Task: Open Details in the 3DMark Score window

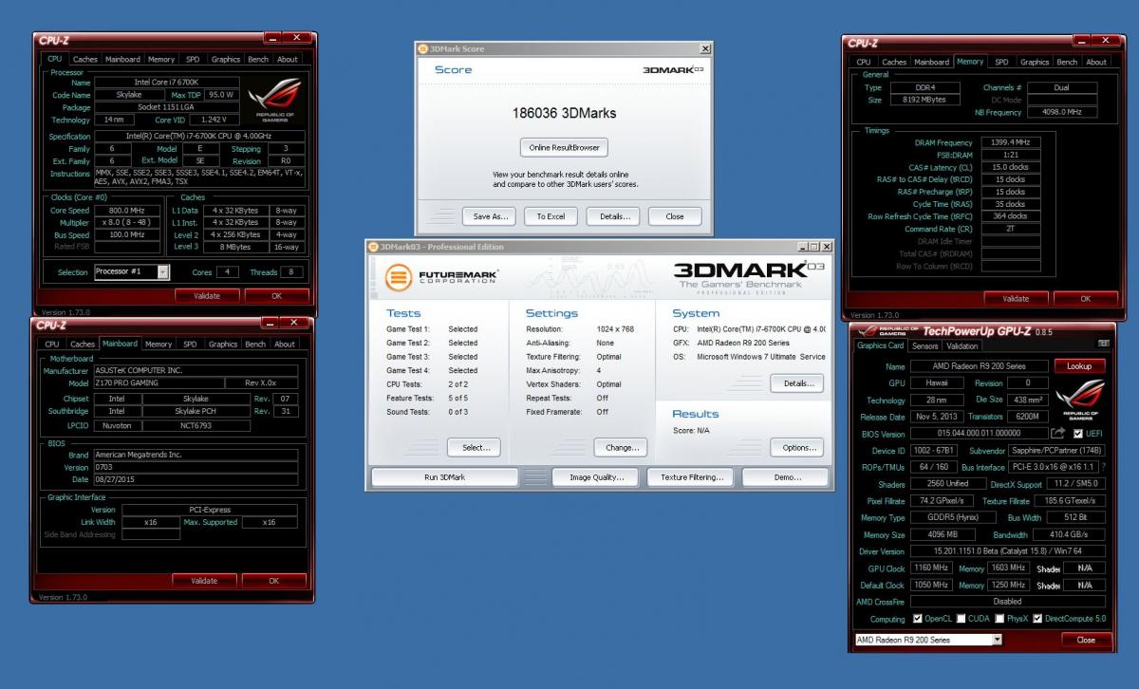Action: pos(613,216)
